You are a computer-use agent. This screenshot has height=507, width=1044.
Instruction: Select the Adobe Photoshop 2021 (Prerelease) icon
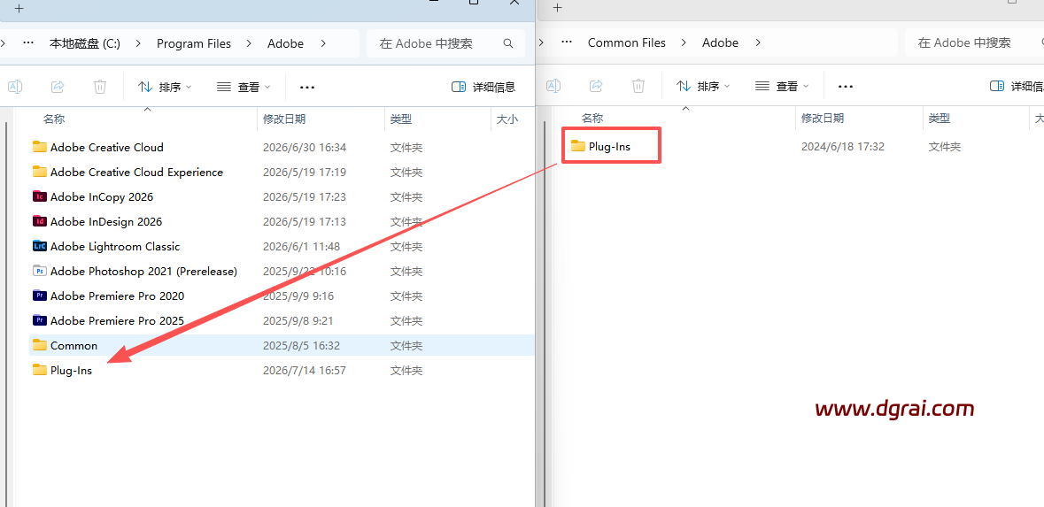click(40, 271)
